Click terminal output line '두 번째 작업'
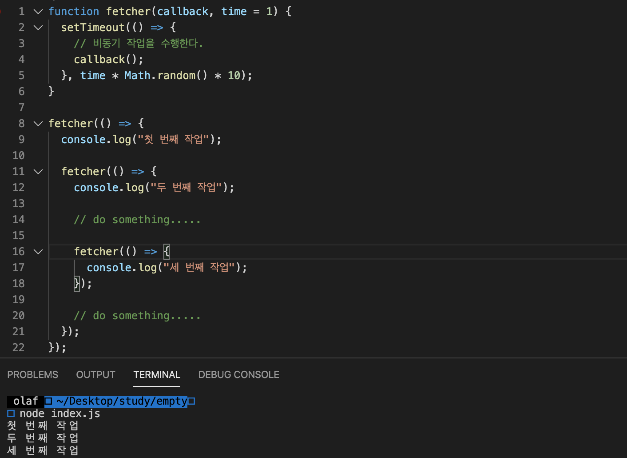The width and height of the screenshot is (627, 458). 43,438
